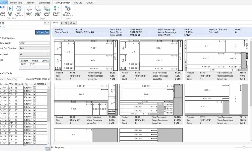Click the Start Cut button

(x=42, y=32)
